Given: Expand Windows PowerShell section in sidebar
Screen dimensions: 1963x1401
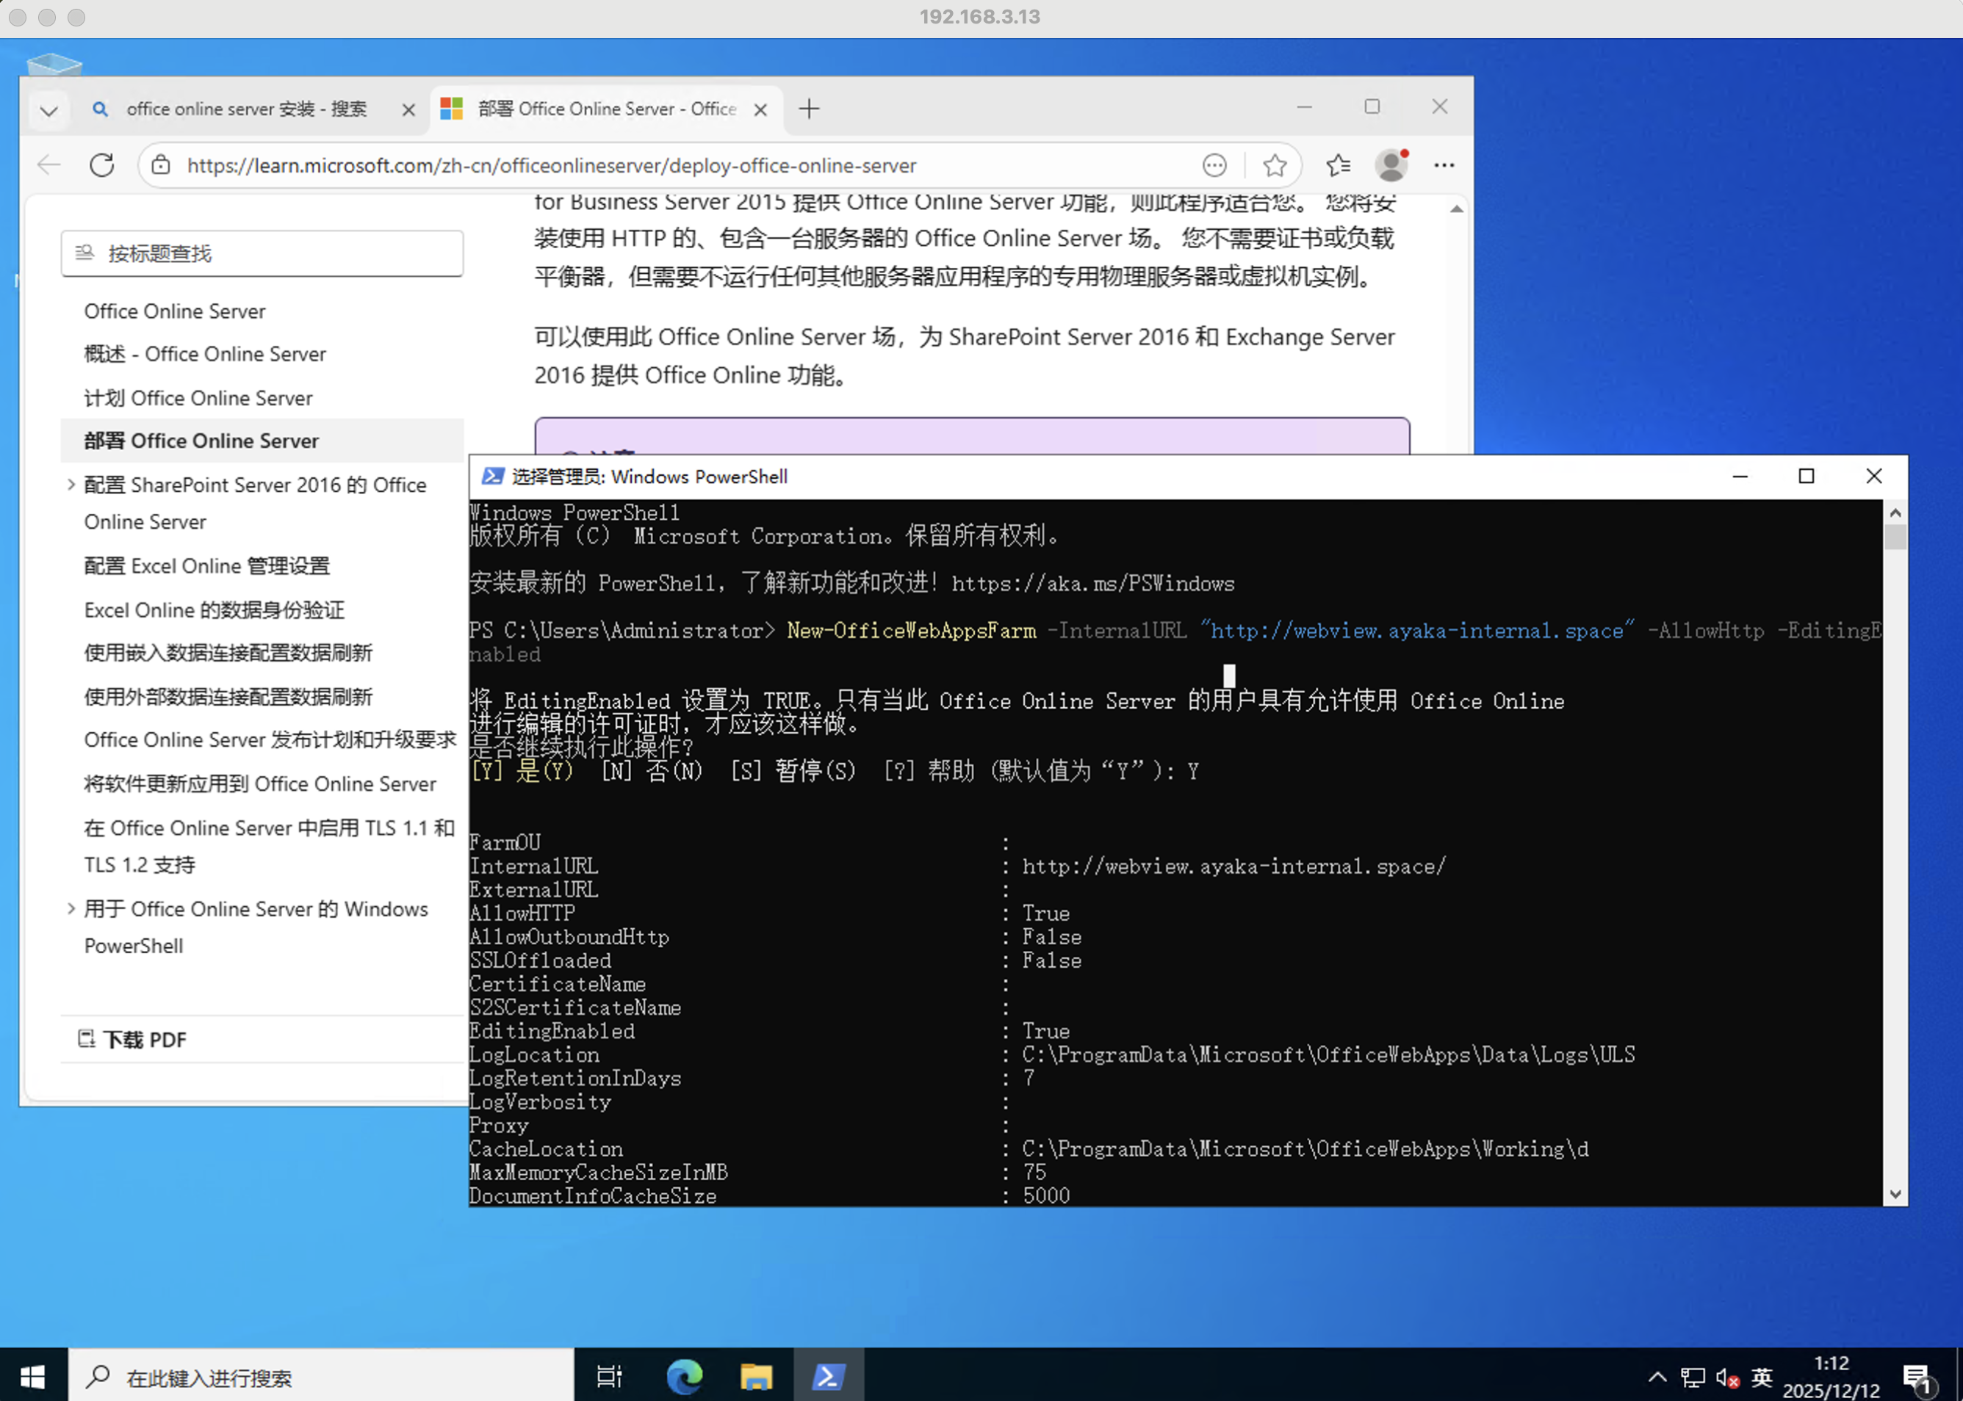Looking at the screenshot, I should (71, 908).
